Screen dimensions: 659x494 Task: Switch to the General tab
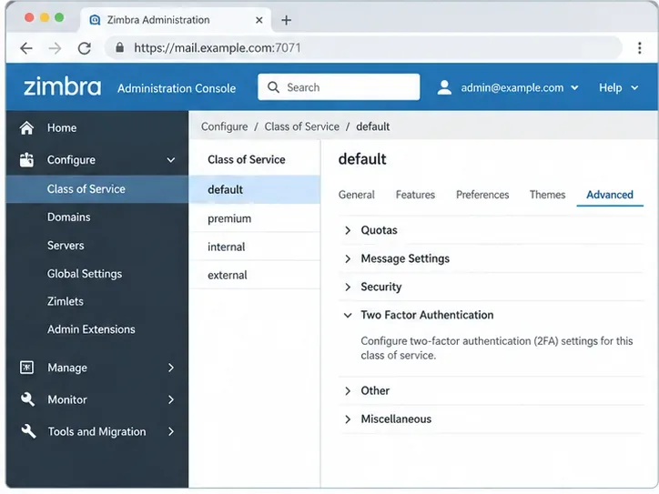pyautogui.click(x=357, y=195)
